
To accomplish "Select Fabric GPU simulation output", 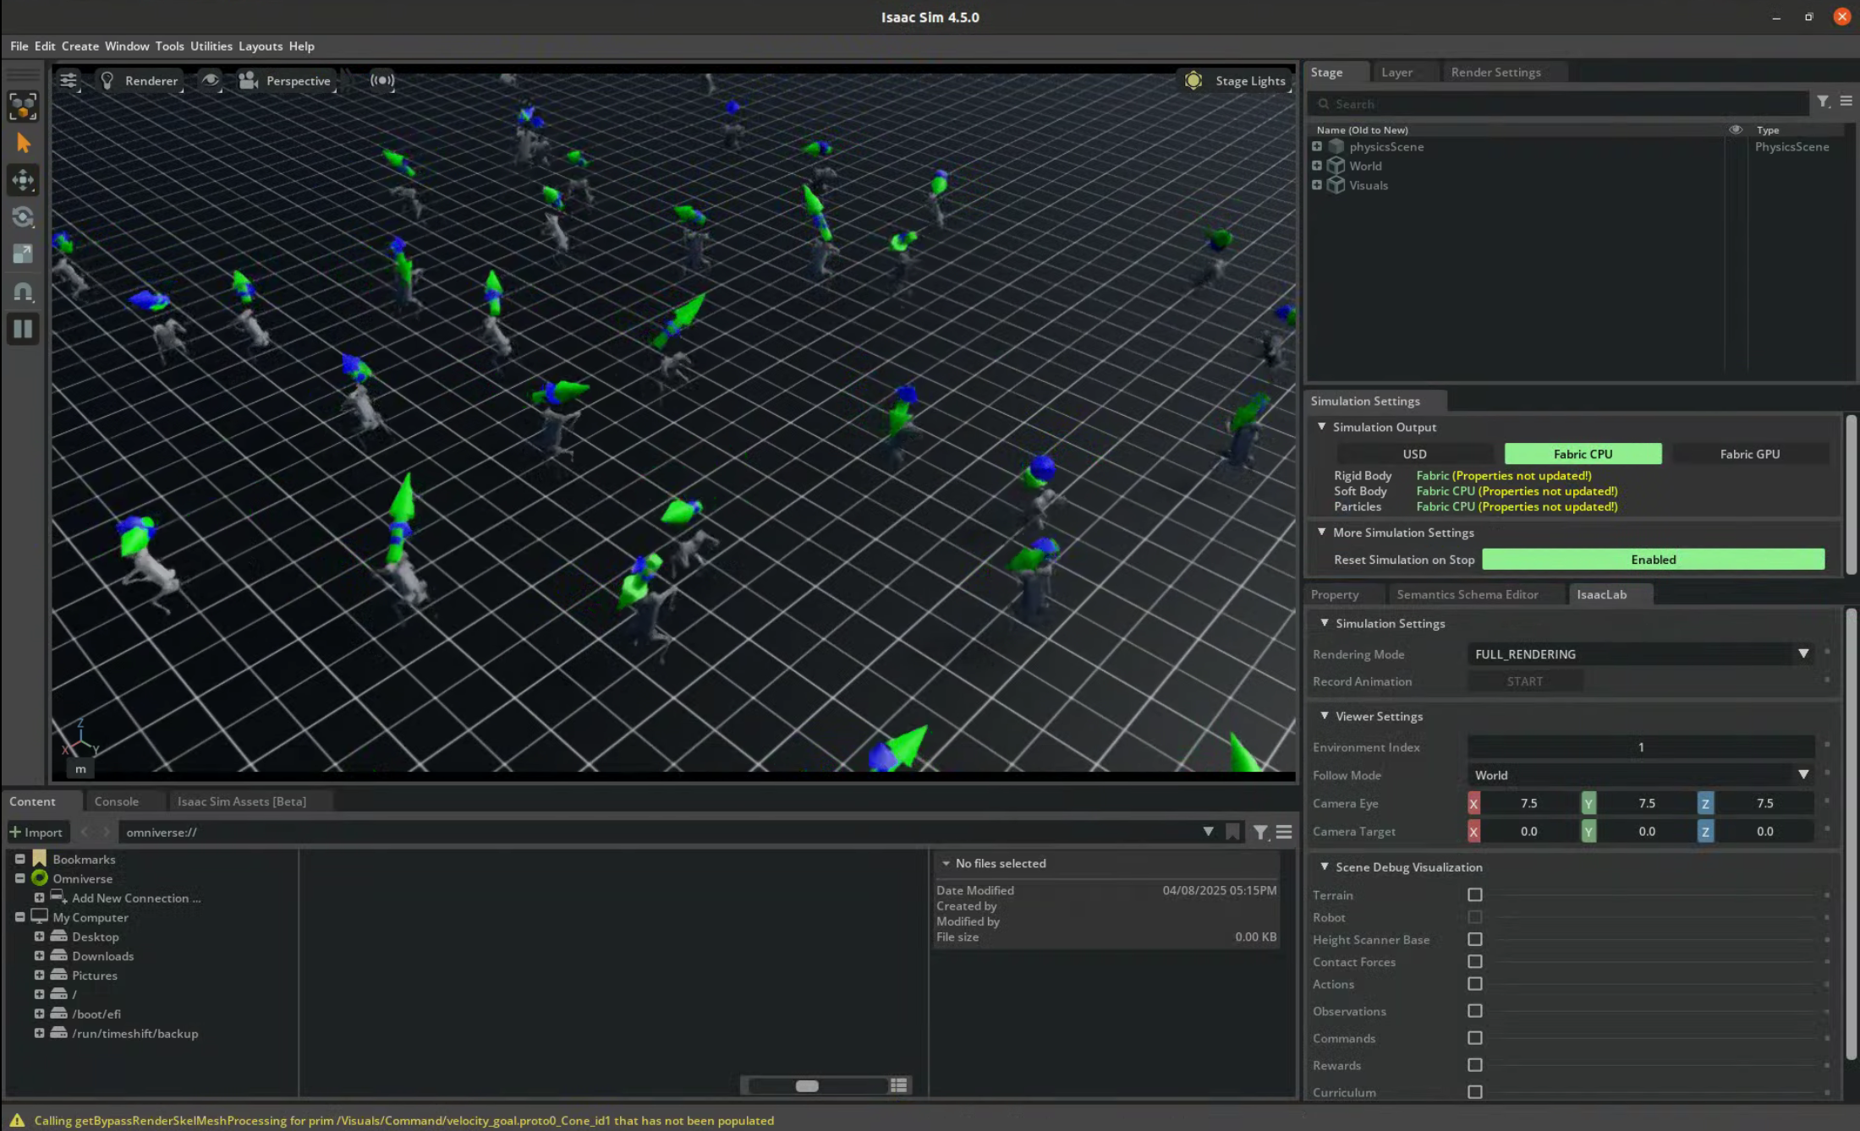I will (x=1749, y=454).
